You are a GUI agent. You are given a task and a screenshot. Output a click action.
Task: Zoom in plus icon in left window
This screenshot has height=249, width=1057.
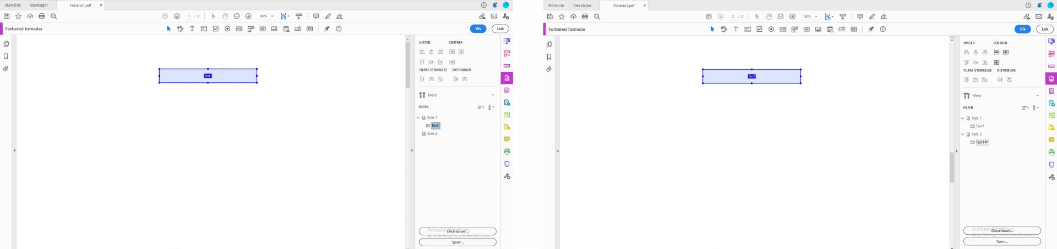point(248,16)
